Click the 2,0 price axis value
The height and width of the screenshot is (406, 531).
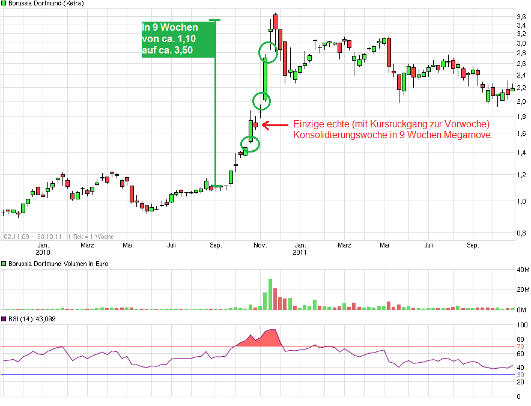point(521,101)
